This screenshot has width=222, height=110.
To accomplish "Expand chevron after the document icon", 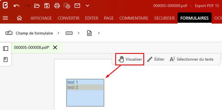I will pos(99,33).
